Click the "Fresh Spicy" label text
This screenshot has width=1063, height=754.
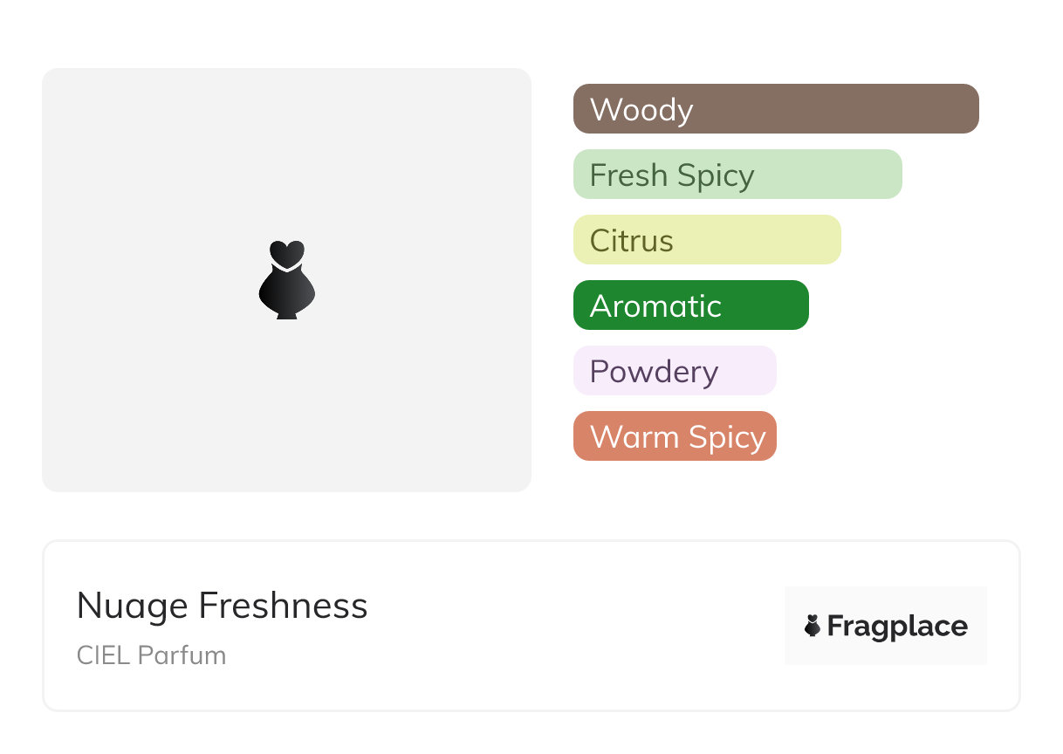[x=672, y=175]
